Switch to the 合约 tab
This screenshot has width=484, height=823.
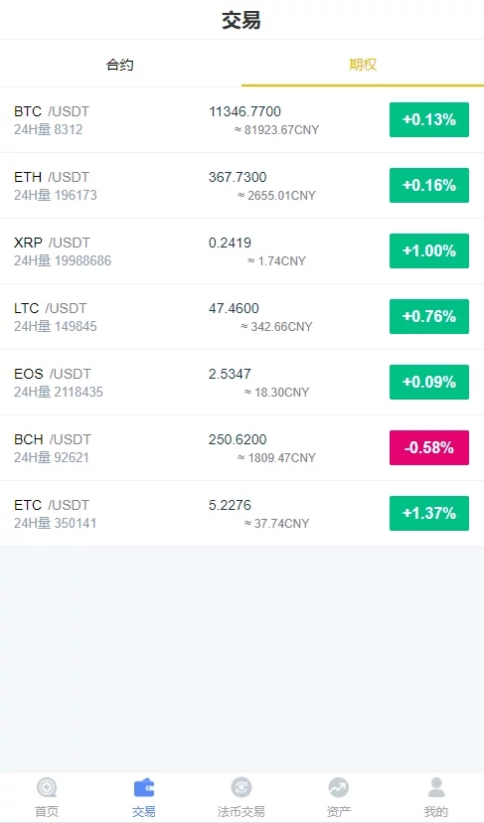pyautogui.click(x=120, y=65)
